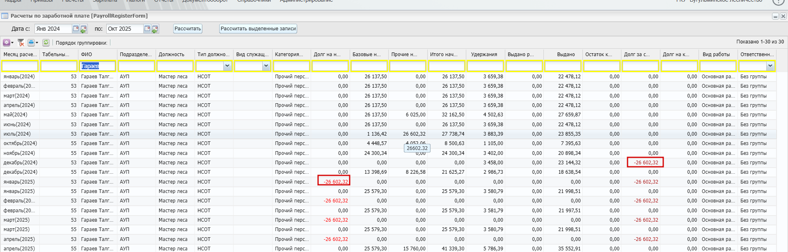The image size is (788, 252).
Task: Click green-arrow calendar icon beside Окт 2025
Action: 155,29
